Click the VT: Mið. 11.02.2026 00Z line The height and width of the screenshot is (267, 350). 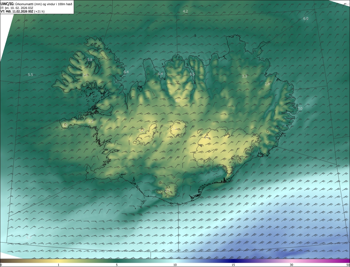tap(22, 11)
